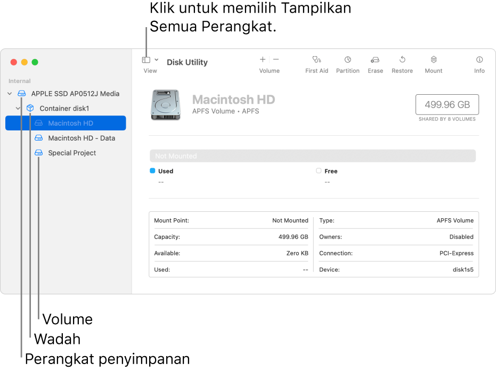
Task: Open the View dropdown chevron
Action: [x=156, y=60]
